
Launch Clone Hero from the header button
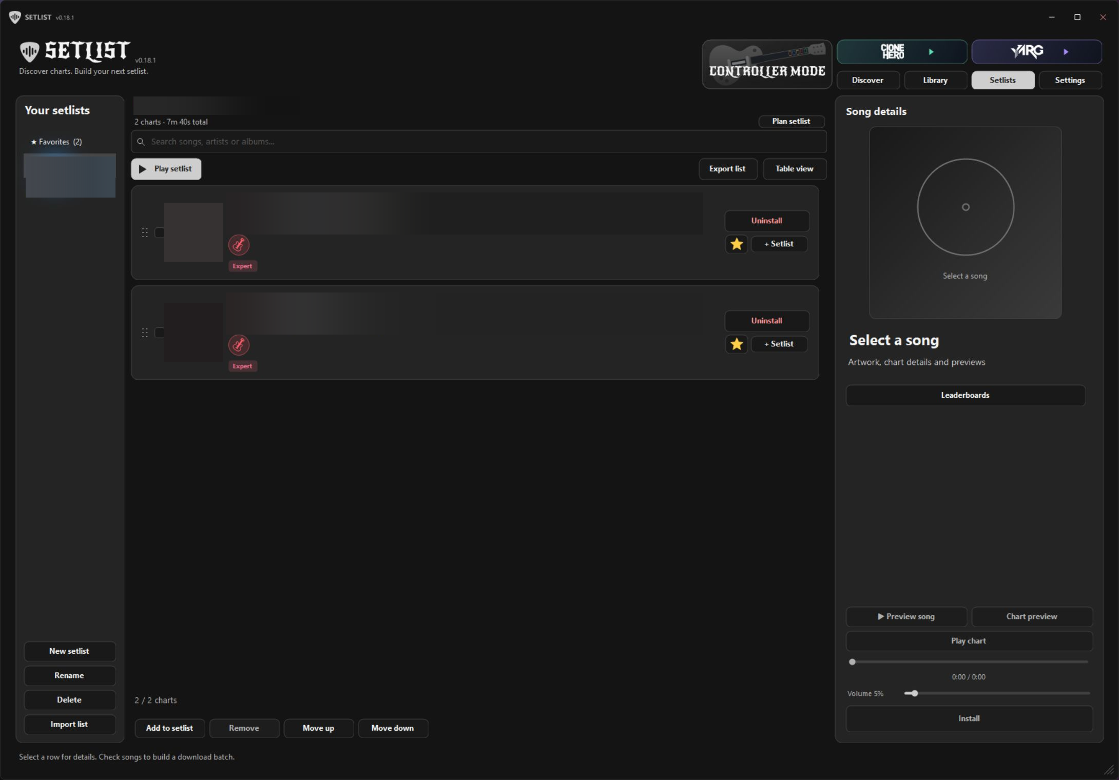(x=902, y=51)
